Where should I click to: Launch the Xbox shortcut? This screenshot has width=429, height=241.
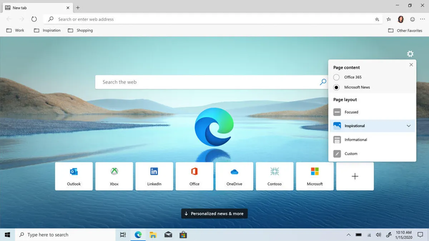tap(114, 176)
